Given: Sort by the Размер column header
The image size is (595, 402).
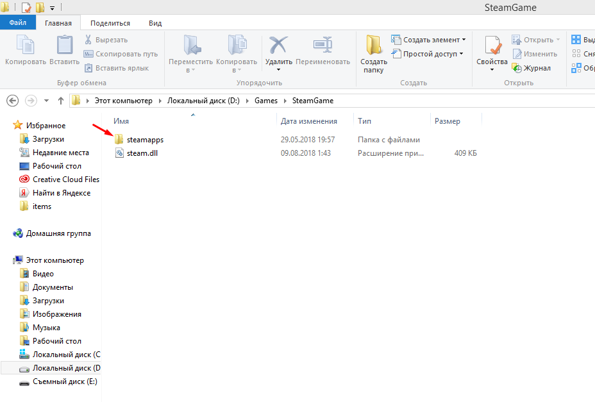Looking at the screenshot, I should (x=448, y=121).
